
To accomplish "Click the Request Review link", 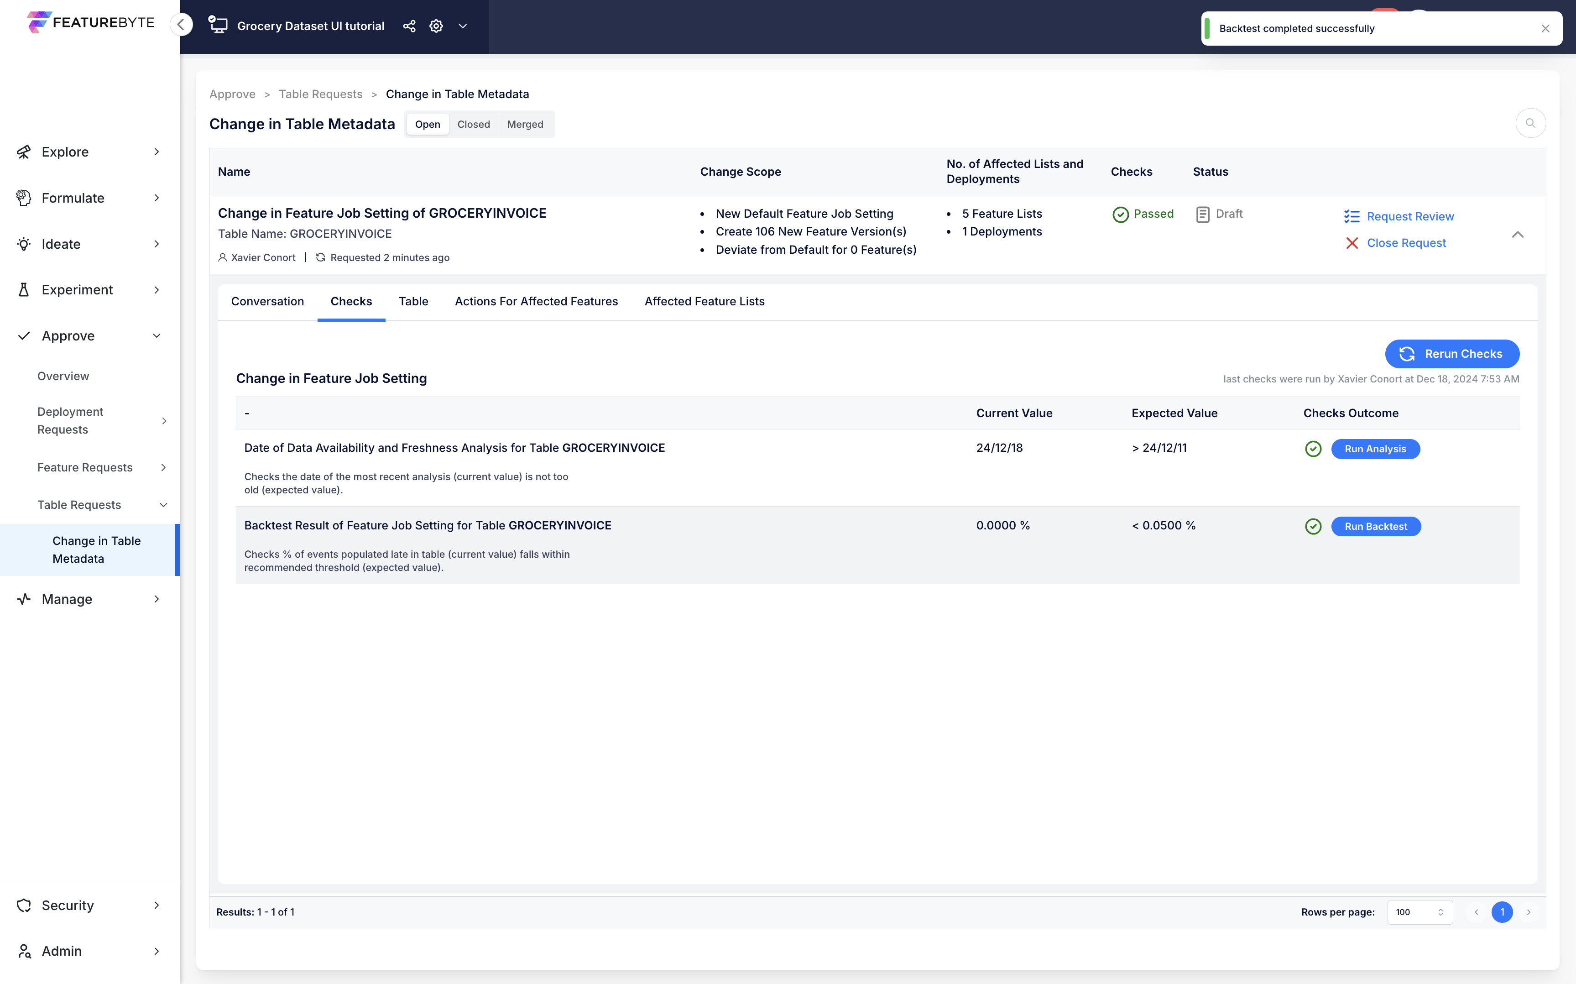I will [x=1410, y=216].
